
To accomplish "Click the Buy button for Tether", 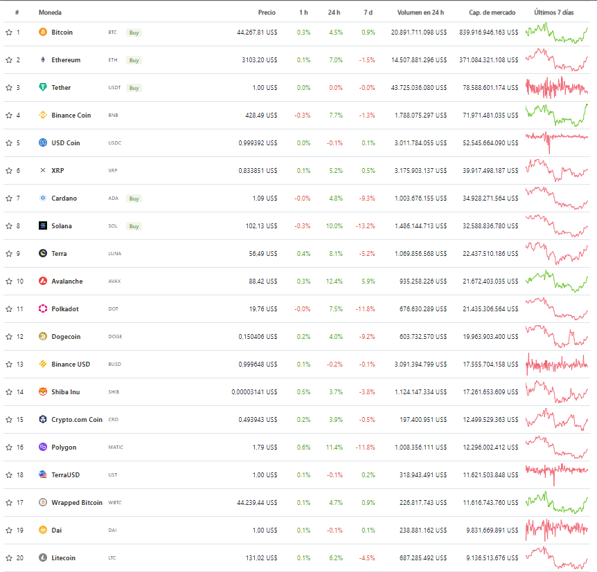I will (x=134, y=88).
